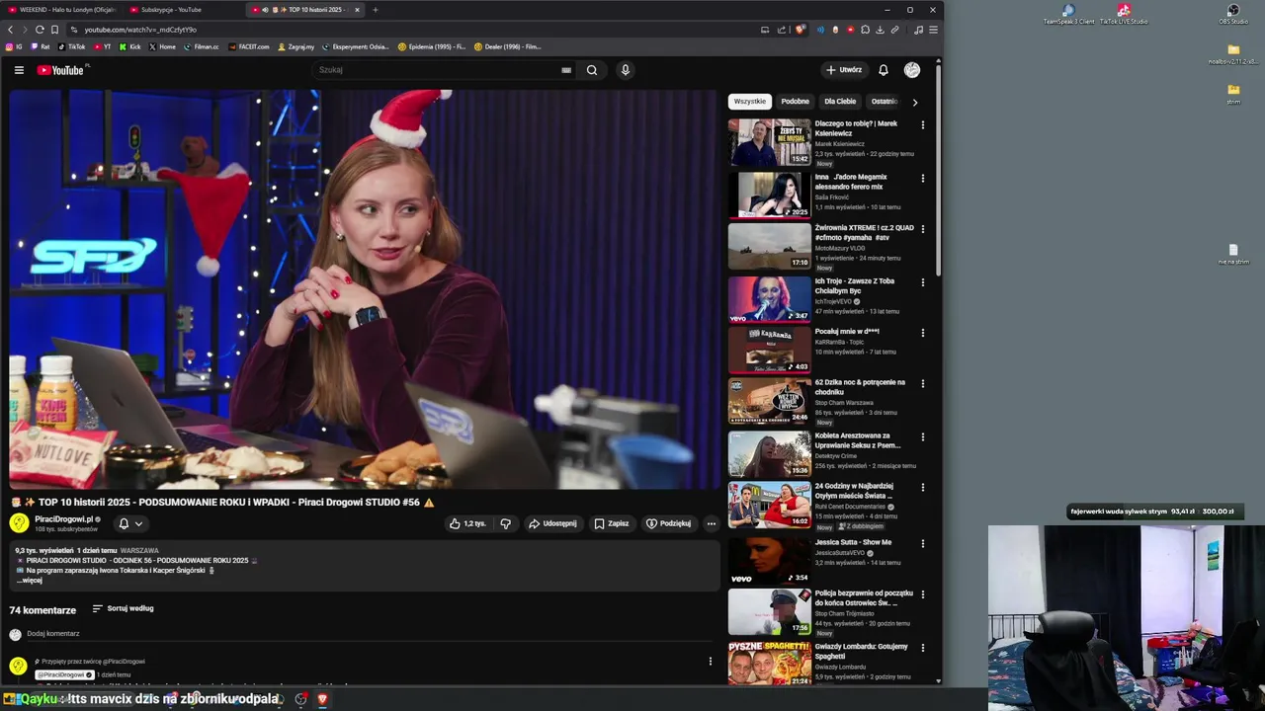Open options for Żwirownia XTREME video
The width and height of the screenshot is (1265, 711).
(923, 229)
